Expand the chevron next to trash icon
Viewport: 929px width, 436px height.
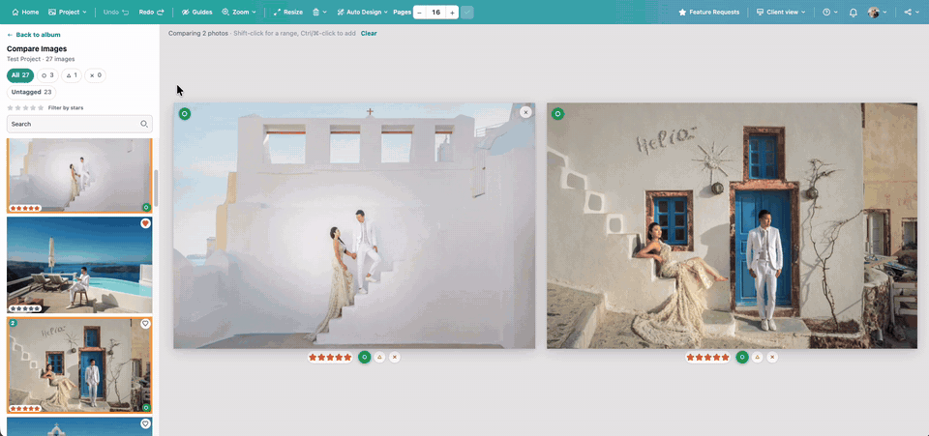coord(325,13)
